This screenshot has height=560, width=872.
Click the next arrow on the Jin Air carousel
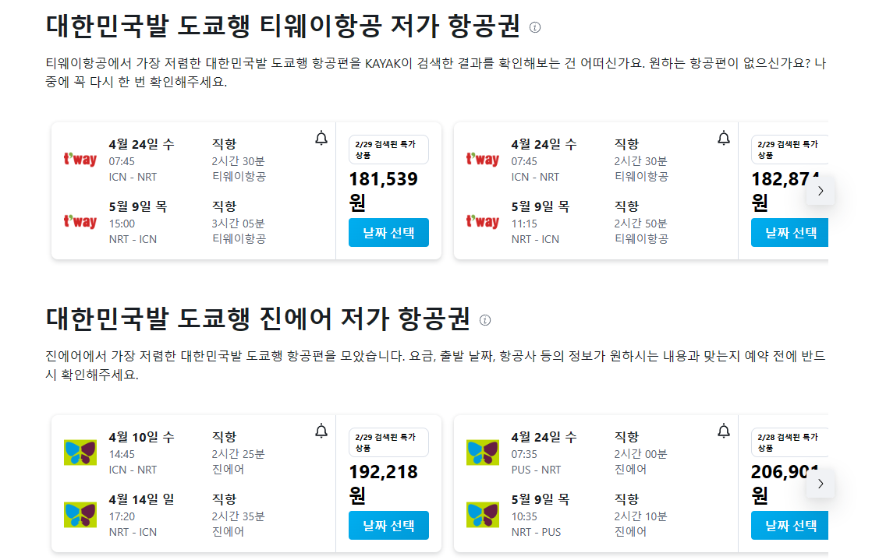(x=821, y=483)
